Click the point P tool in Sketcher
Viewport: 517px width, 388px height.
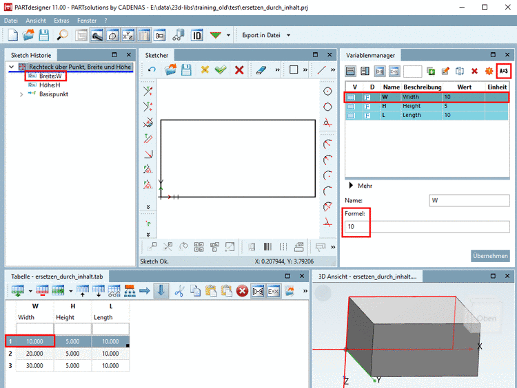pos(148,224)
